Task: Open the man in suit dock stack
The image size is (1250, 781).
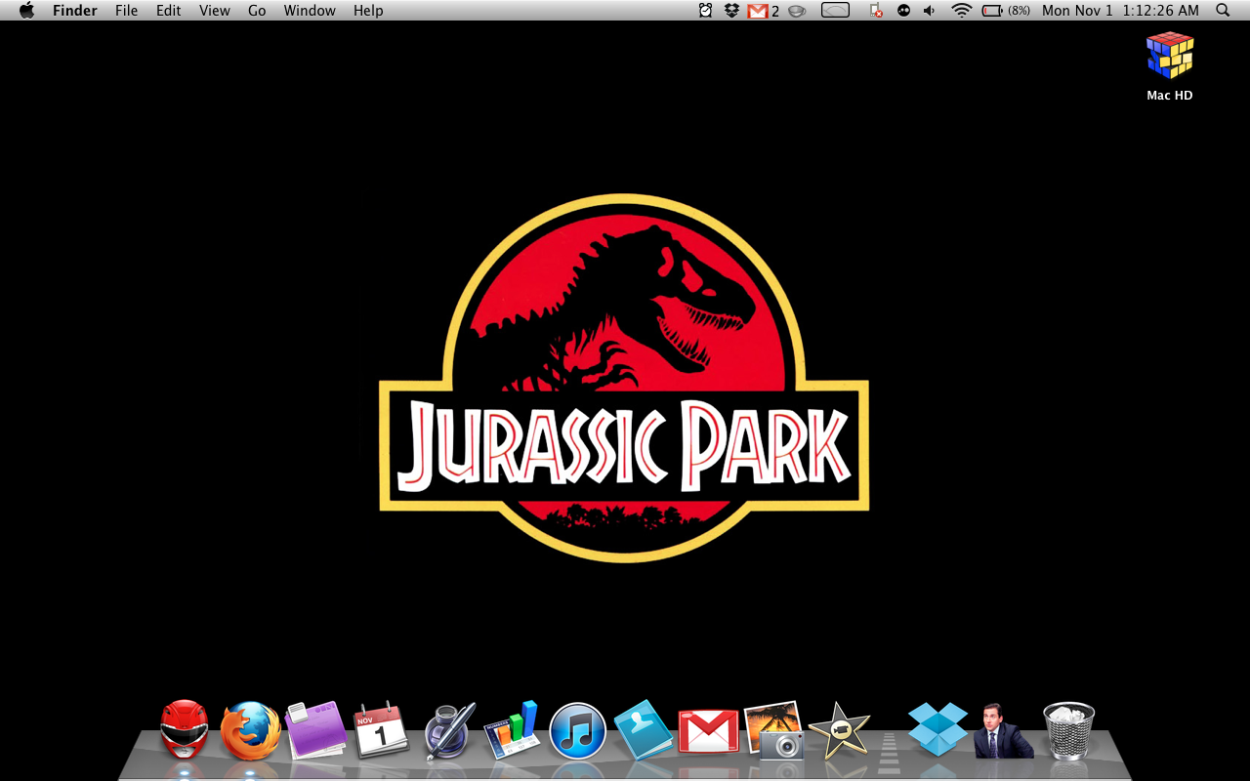Action: (1003, 730)
